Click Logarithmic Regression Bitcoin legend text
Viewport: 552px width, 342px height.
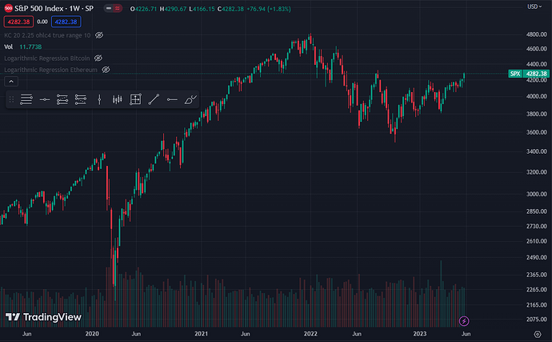pyautogui.click(x=47, y=58)
